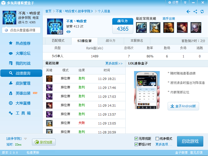Refresh the profile page with refresh icon
The image size is (208, 156).
pyautogui.click(x=202, y=12)
